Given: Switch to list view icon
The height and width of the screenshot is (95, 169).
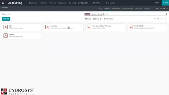Looking at the screenshot, I should [x=161, y=8].
